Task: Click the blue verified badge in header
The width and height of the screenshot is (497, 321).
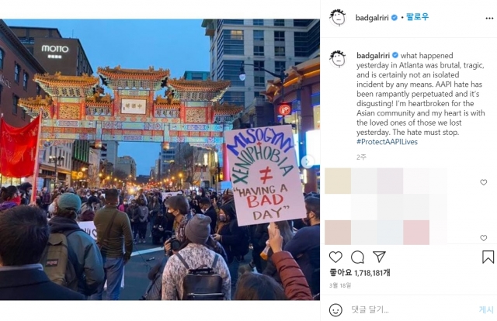Action: 394,18
